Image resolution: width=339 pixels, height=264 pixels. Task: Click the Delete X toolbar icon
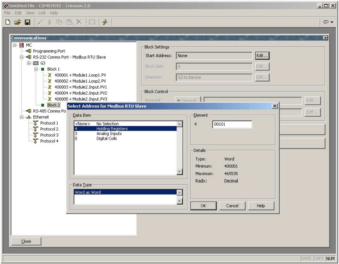coord(79,22)
